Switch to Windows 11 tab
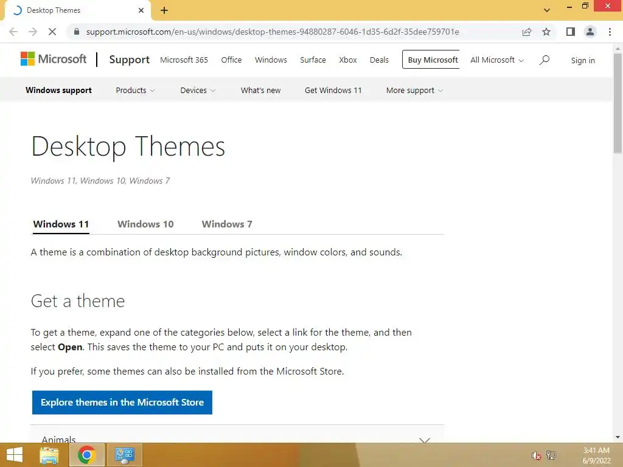The image size is (623, 467). 61,224
